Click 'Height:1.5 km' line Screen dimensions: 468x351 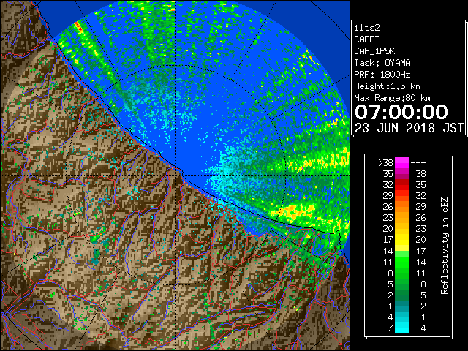pyautogui.click(x=387, y=86)
